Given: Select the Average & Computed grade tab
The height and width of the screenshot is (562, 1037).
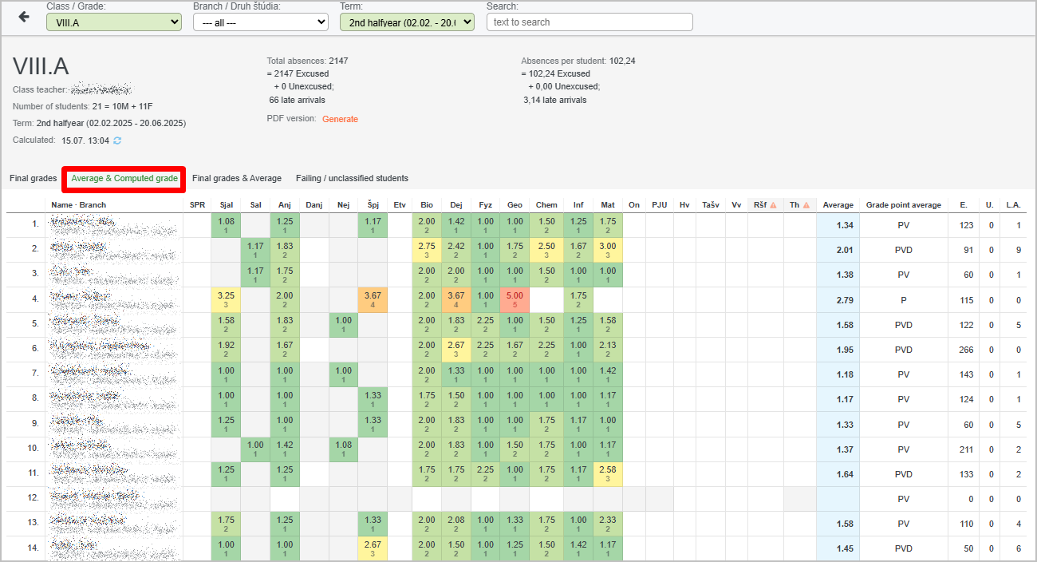Looking at the screenshot, I should coord(124,179).
